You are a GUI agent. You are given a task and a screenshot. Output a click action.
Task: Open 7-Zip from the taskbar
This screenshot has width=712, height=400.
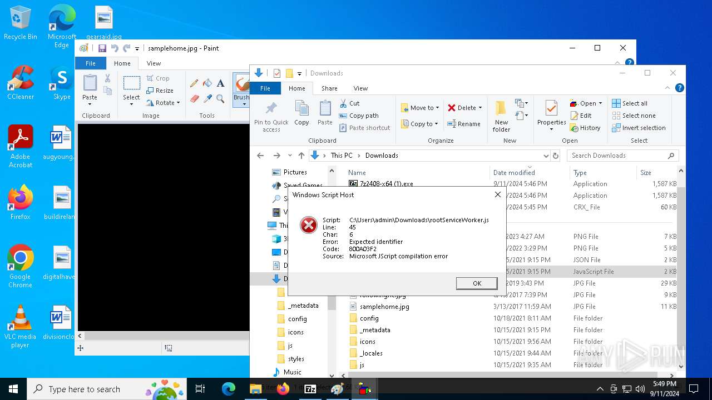(x=310, y=389)
